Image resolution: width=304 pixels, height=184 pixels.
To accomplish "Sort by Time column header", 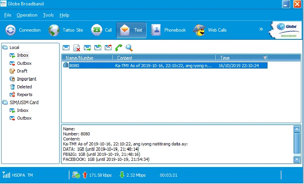I will point(242,58).
